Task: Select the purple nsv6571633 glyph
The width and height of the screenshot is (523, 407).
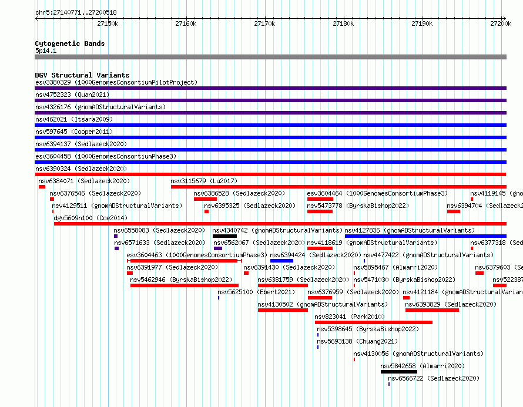Action: pyautogui.click(x=116, y=248)
